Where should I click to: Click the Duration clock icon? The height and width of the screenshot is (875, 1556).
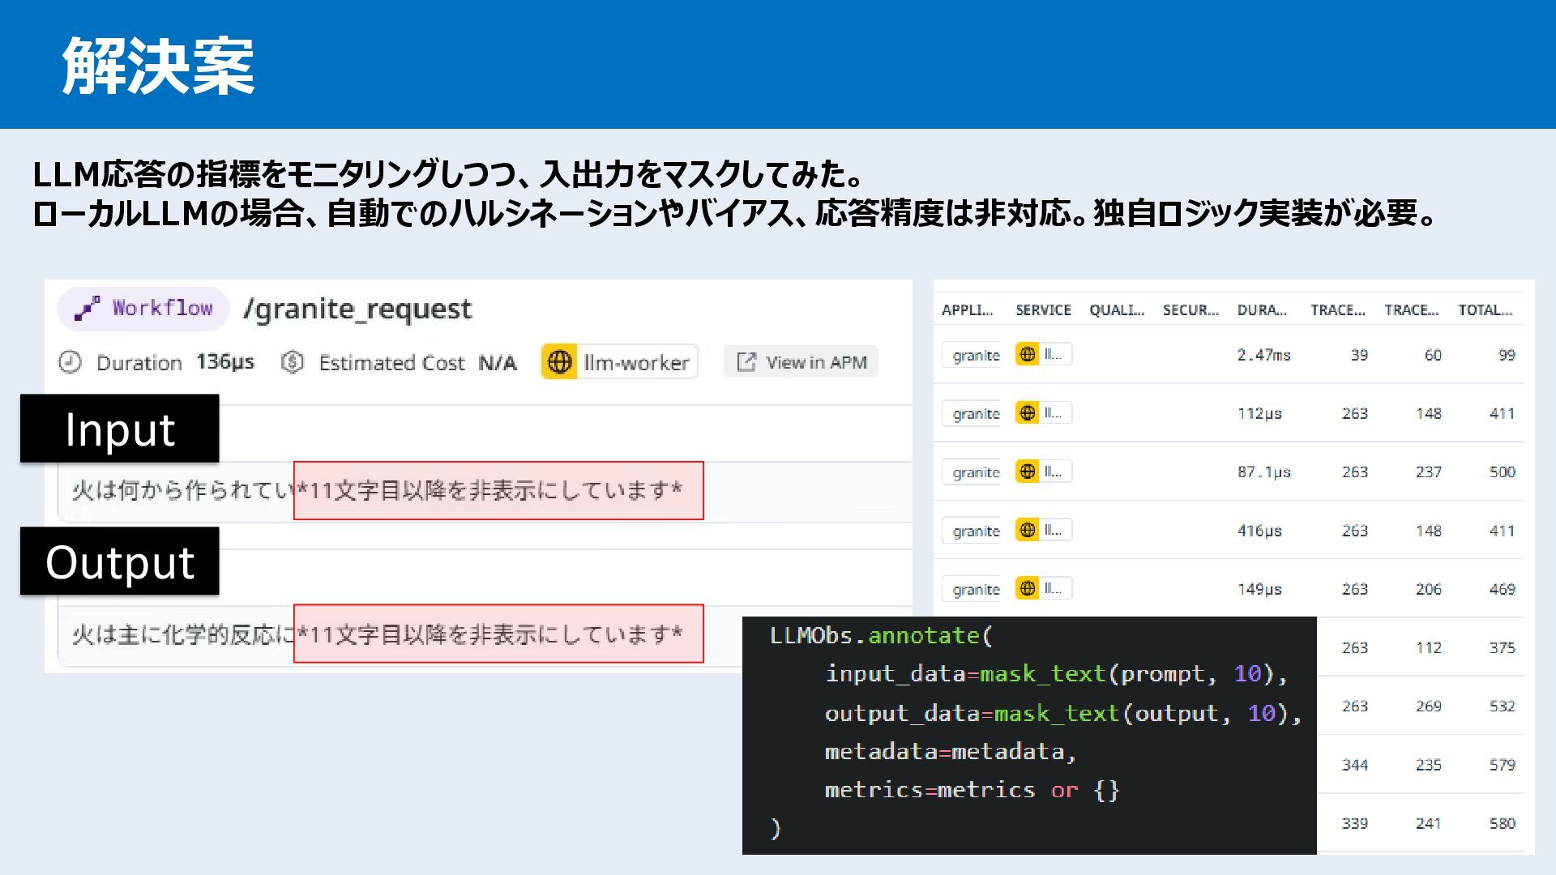click(71, 362)
